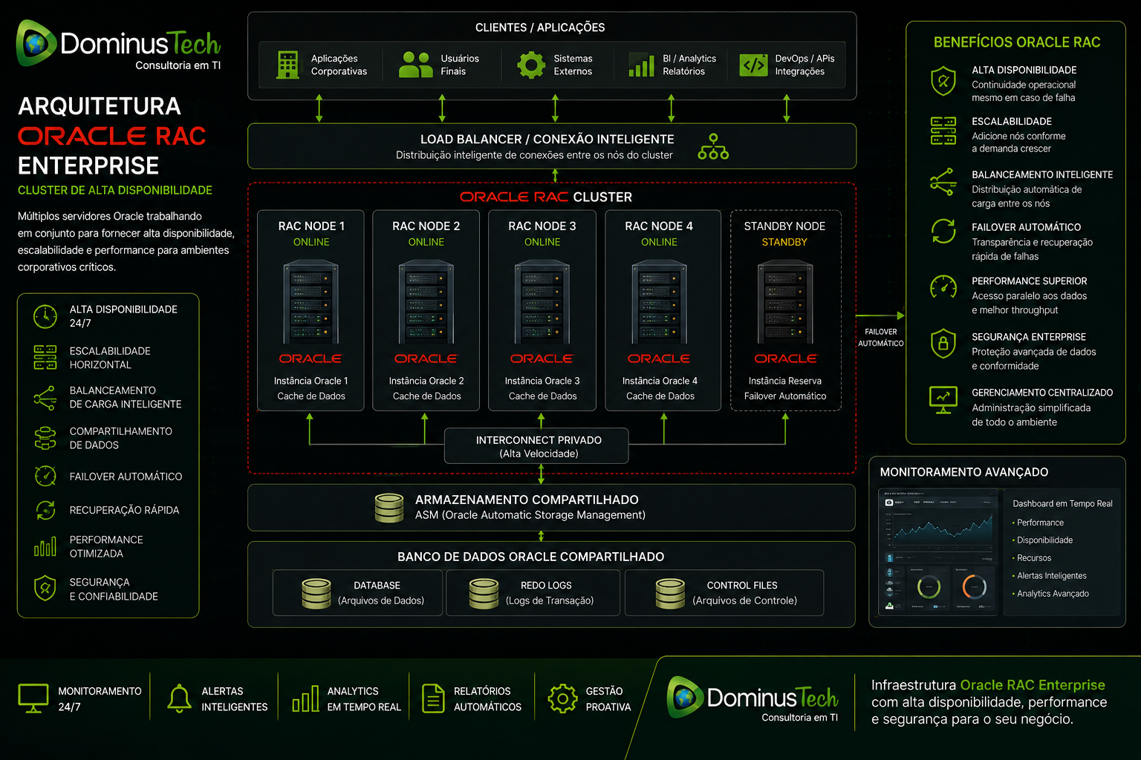Click the BI / Analytics bar chart icon
This screenshot has height=760, width=1141.
(641, 65)
